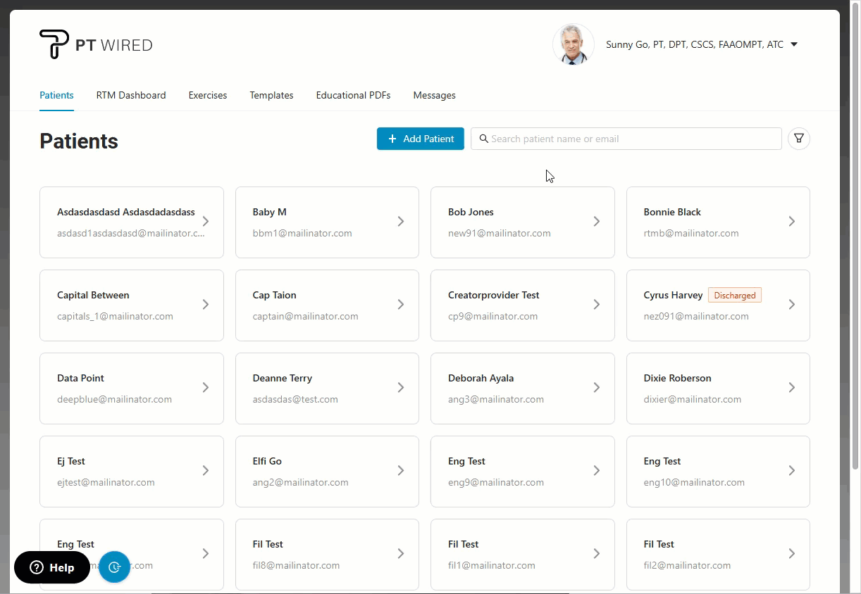Expand Bonnie Black's patient card
861x594 pixels.
tap(792, 222)
